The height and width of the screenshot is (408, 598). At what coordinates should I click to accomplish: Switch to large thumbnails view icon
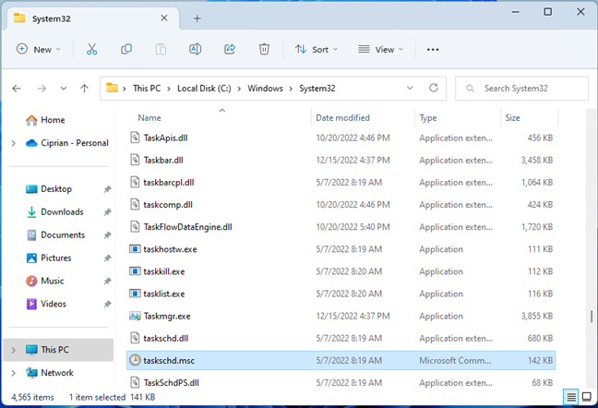[587, 397]
